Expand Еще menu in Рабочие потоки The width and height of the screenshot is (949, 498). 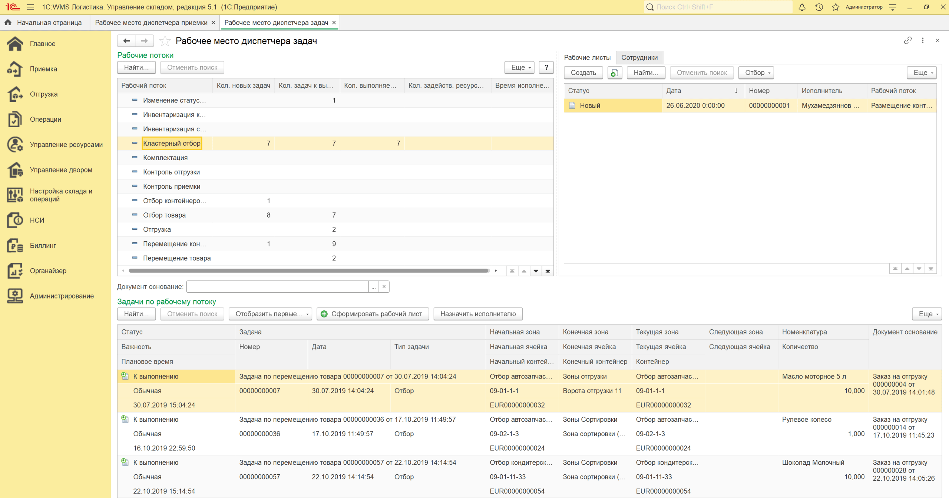click(519, 67)
